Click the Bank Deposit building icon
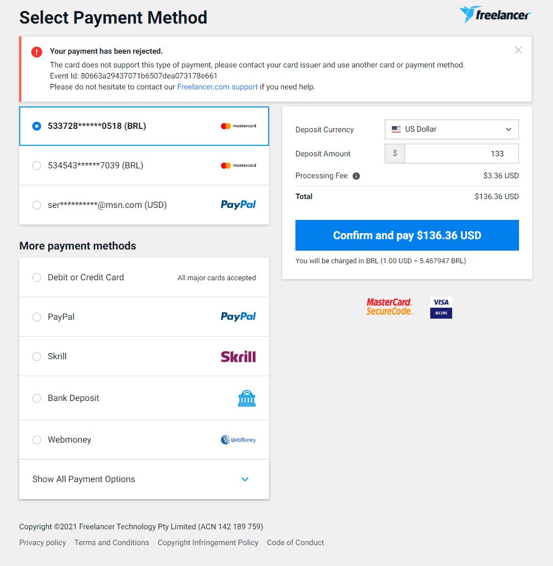553x566 pixels. tap(247, 398)
